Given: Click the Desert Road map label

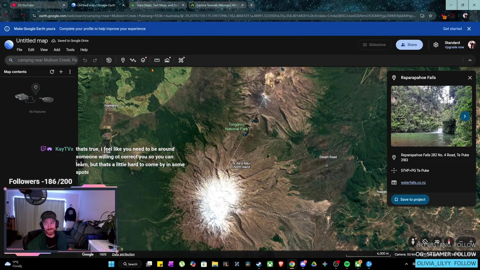Looking at the screenshot, I should [x=328, y=157].
